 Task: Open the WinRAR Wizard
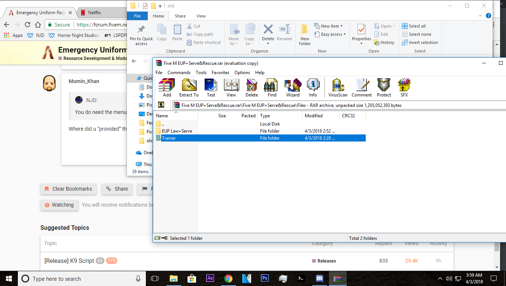click(292, 88)
